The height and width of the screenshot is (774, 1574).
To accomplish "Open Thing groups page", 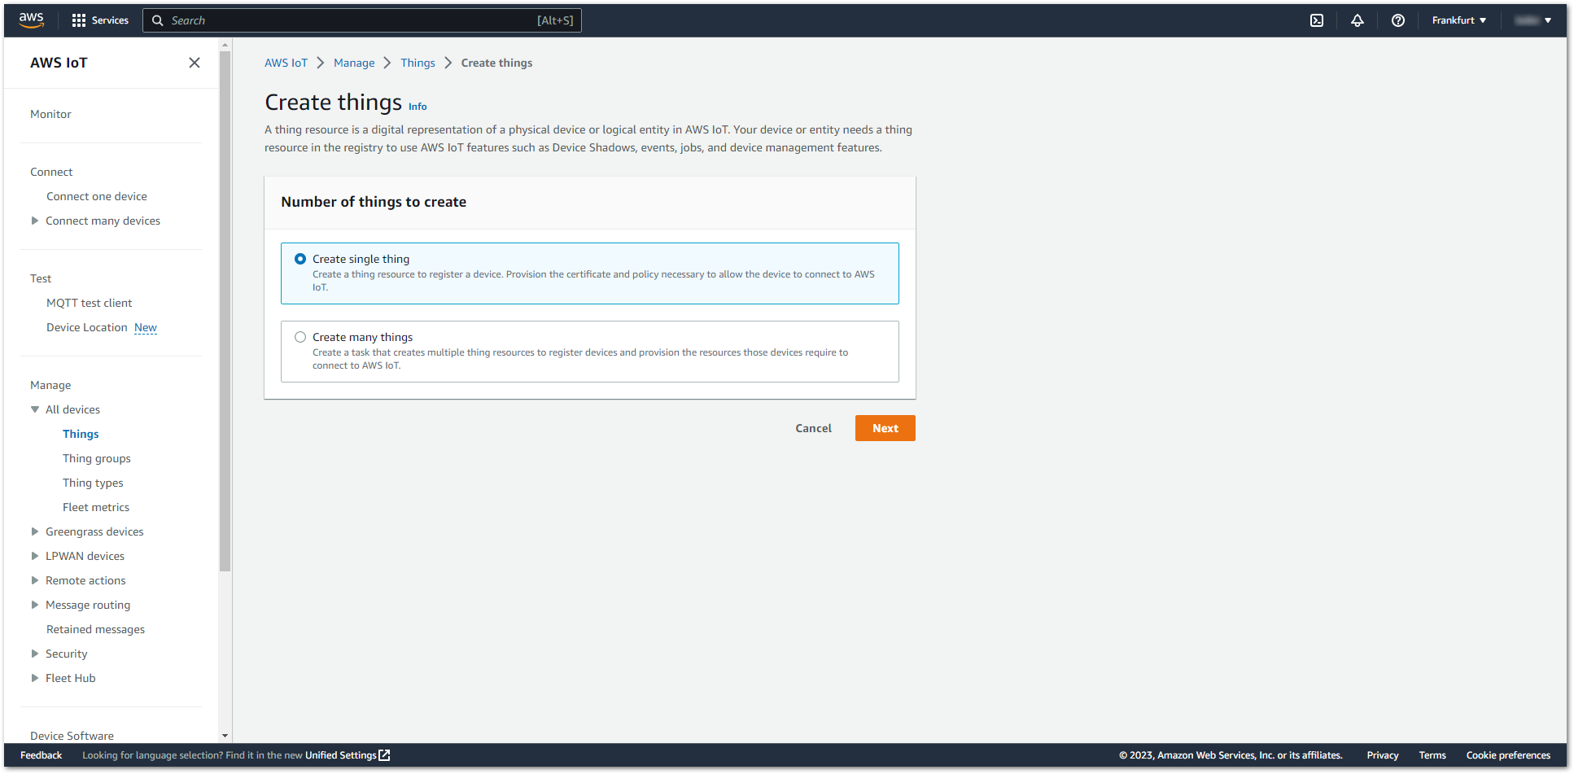I will 97,458.
